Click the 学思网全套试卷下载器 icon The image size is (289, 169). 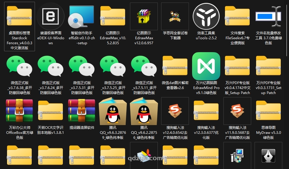pyautogui.click(x=175, y=16)
